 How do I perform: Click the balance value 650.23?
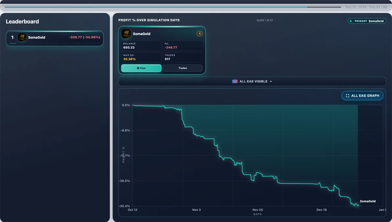(129, 47)
